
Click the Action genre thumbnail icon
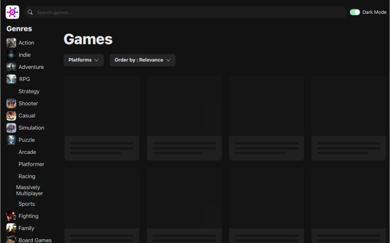(11, 43)
